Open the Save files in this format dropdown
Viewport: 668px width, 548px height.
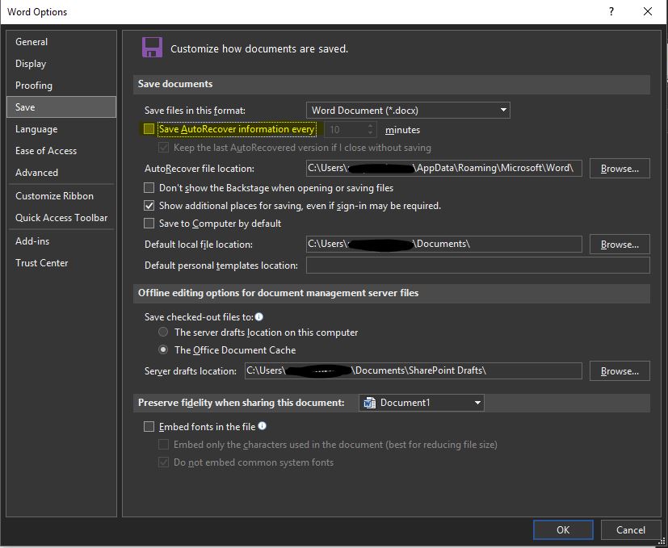click(502, 110)
